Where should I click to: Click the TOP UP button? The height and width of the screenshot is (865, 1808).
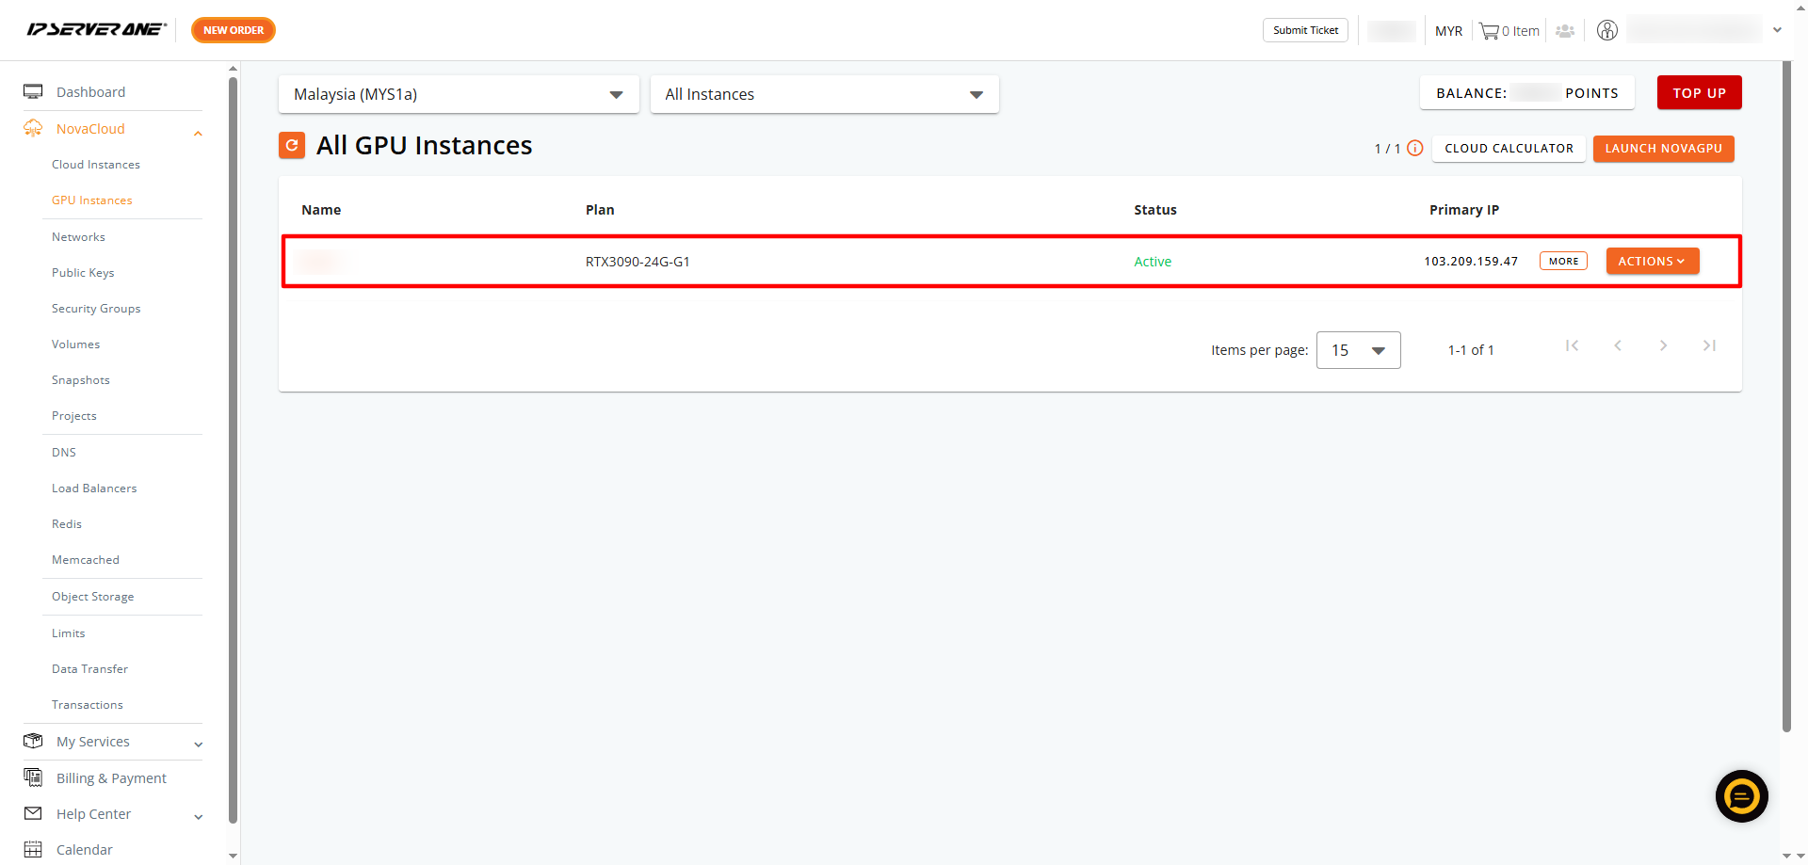[x=1699, y=92]
